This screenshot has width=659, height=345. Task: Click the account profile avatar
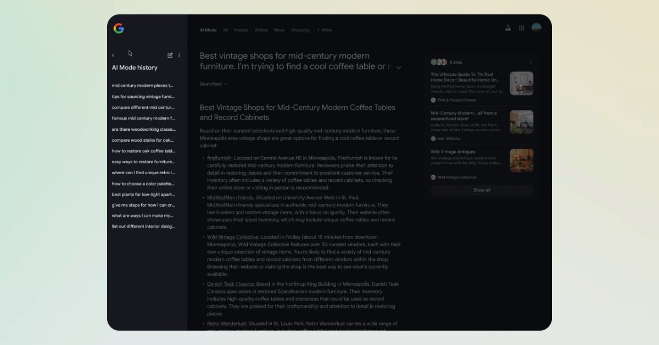click(537, 28)
